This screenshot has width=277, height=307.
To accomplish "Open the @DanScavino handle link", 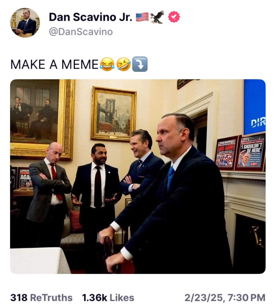I will 81,32.
